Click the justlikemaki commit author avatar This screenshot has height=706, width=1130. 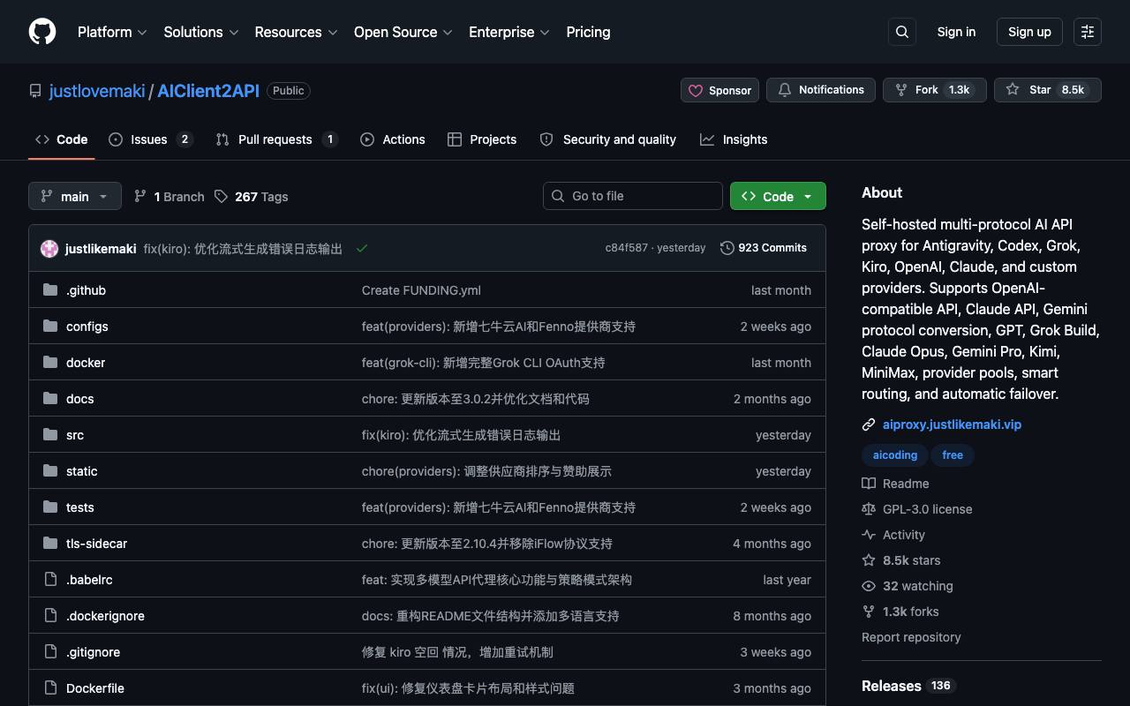coord(49,249)
